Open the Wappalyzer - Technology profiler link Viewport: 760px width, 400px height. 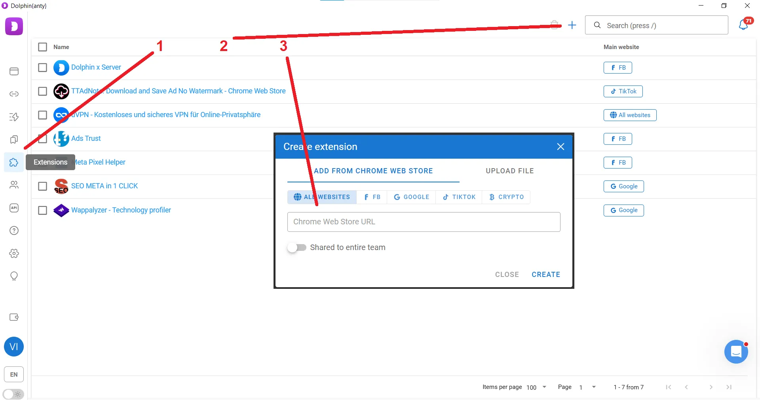[x=121, y=210]
